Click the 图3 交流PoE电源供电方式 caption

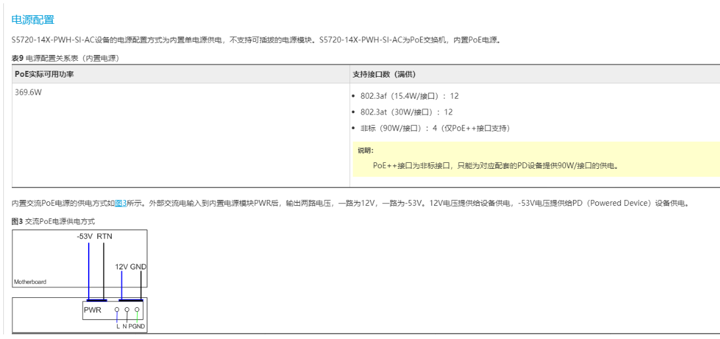pos(53,221)
